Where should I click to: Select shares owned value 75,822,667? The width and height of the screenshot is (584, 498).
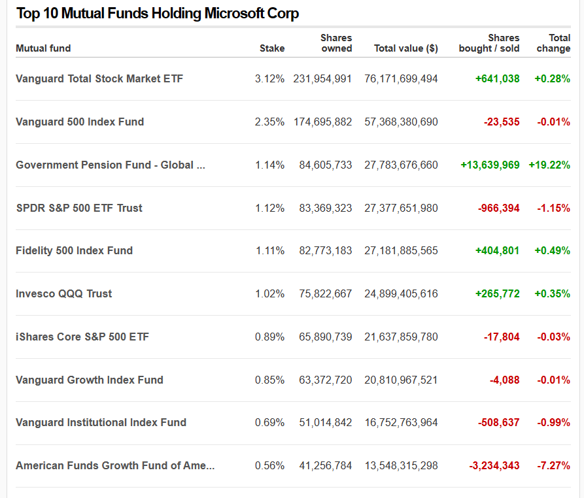(326, 294)
